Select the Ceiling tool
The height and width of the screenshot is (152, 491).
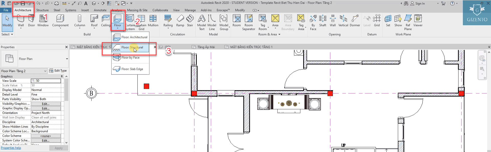(x=105, y=21)
